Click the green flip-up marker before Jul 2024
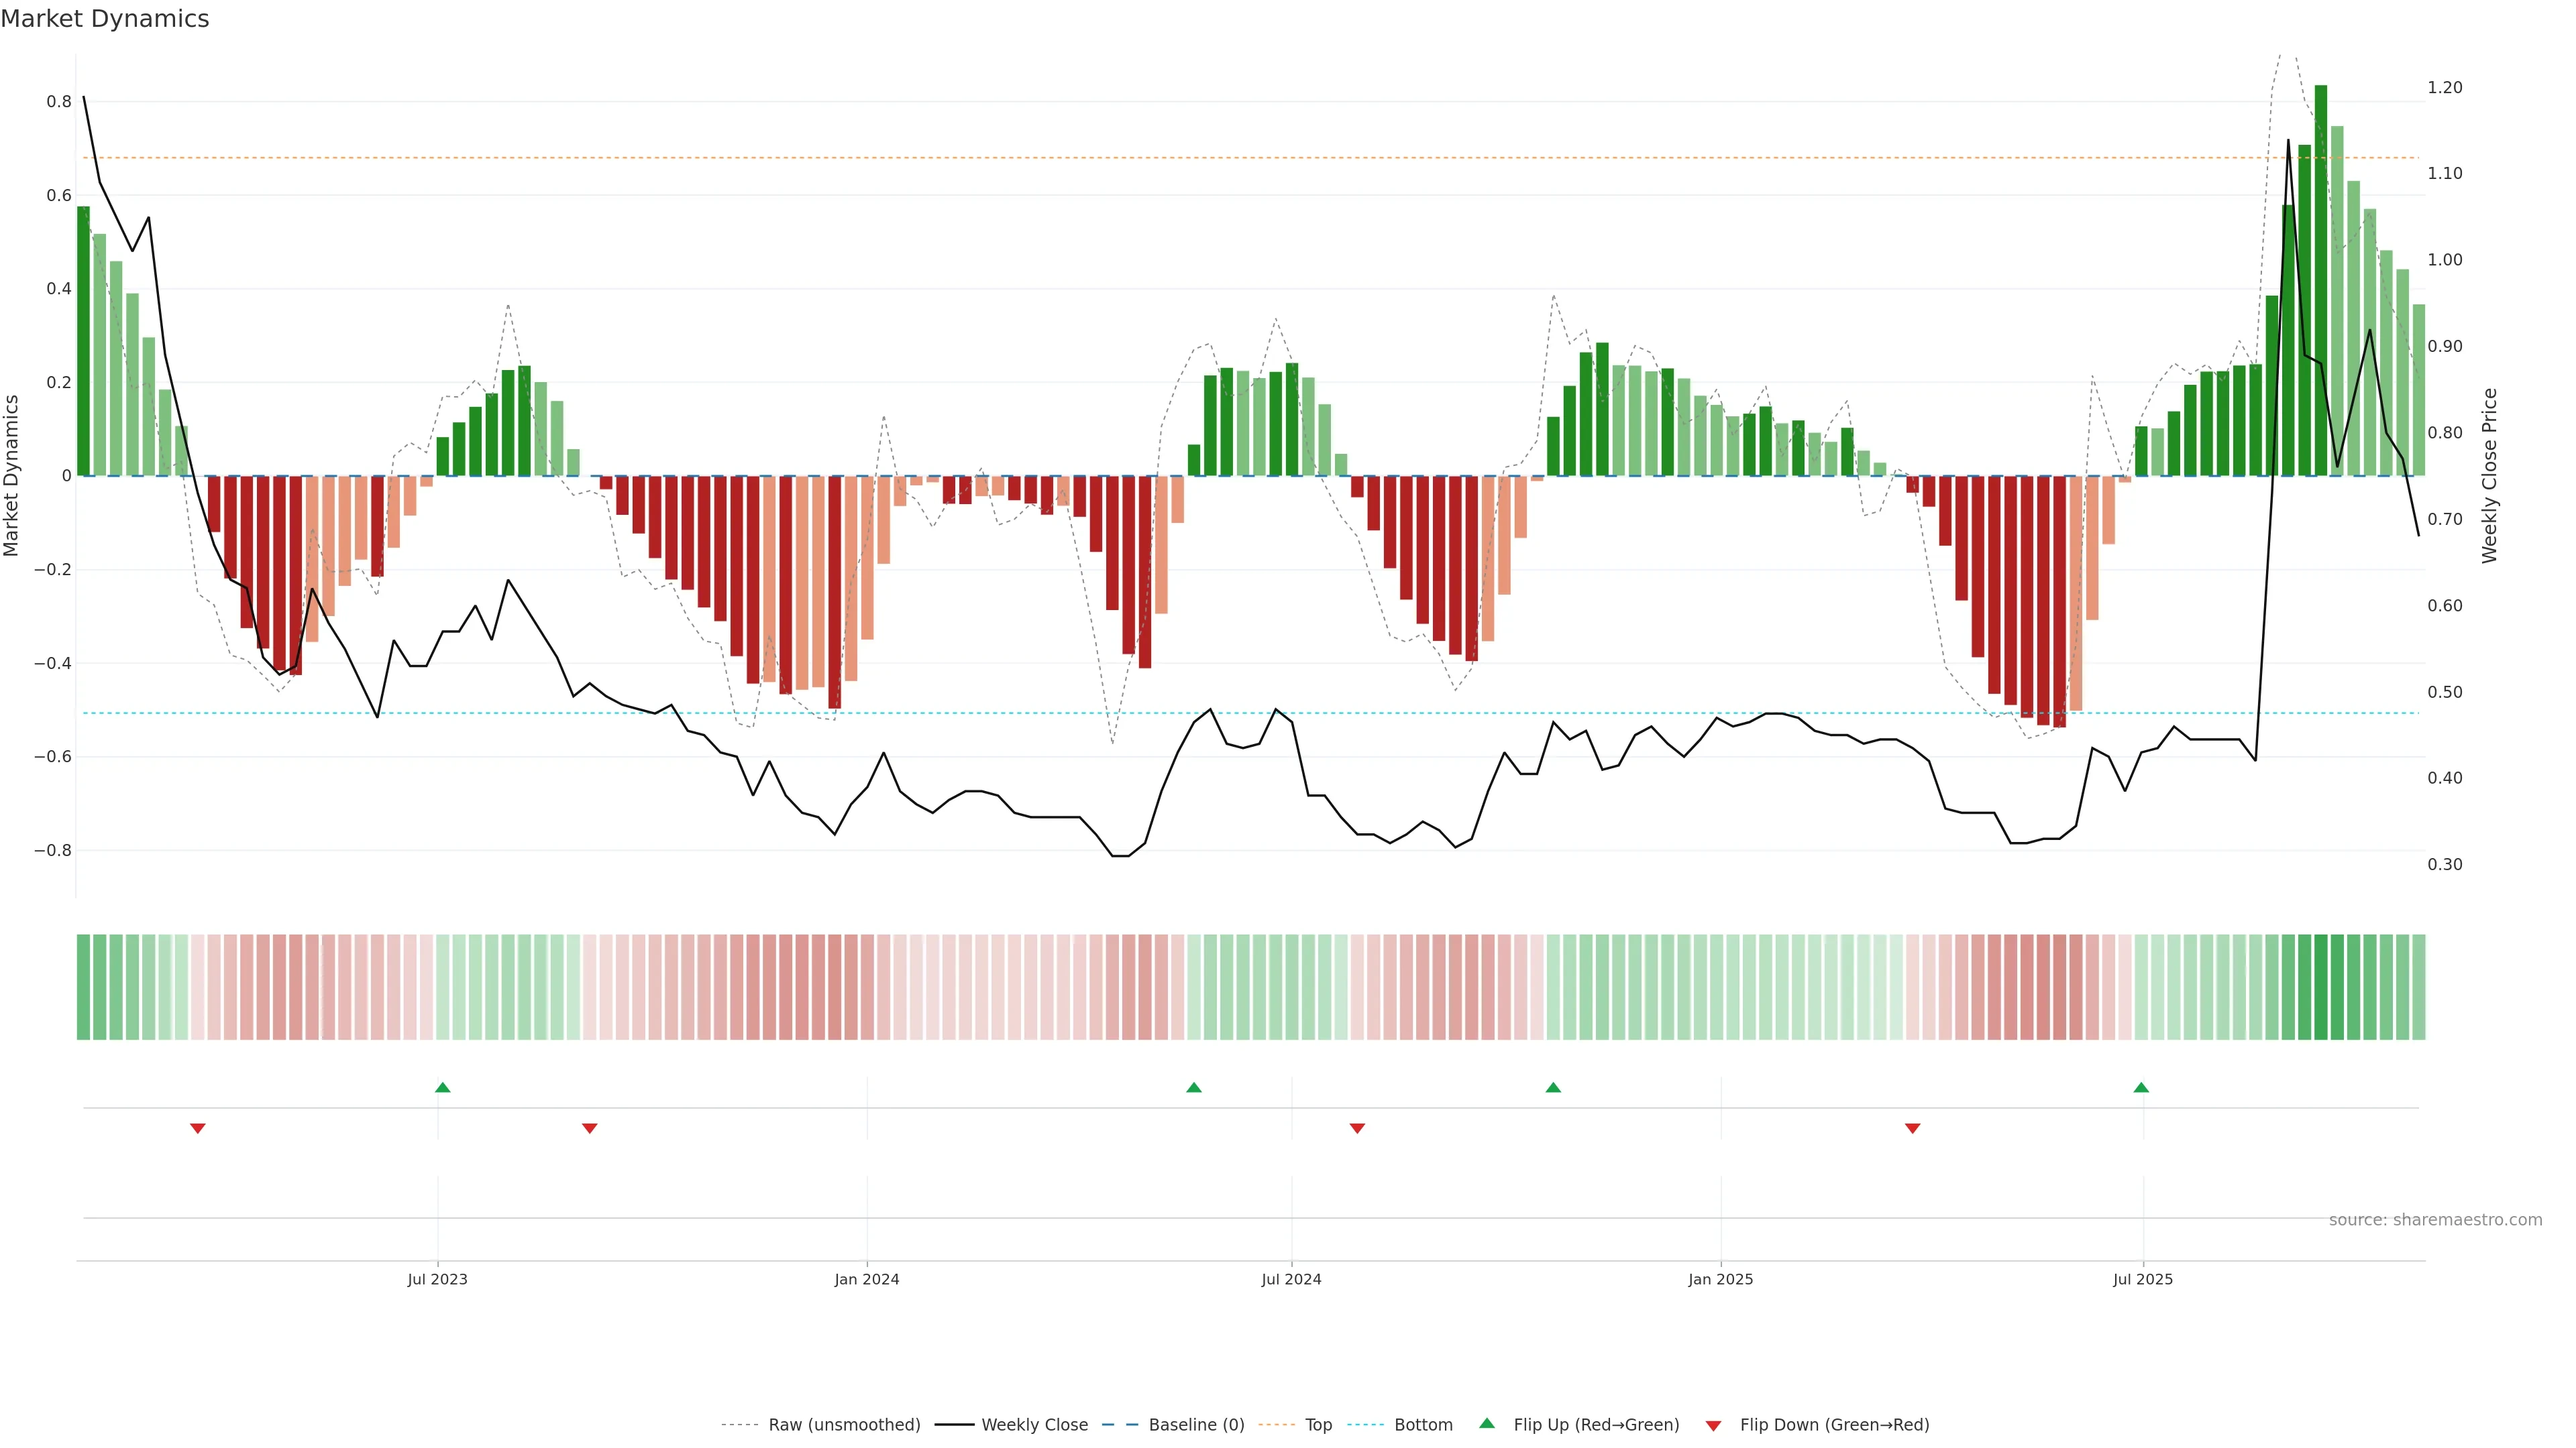Image resolution: width=2576 pixels, height=1448 pixels. coord(1194,1087)
